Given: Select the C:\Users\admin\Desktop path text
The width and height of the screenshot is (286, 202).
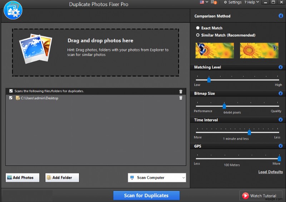Looking at the screenshot, I should [x=39, y=98].
